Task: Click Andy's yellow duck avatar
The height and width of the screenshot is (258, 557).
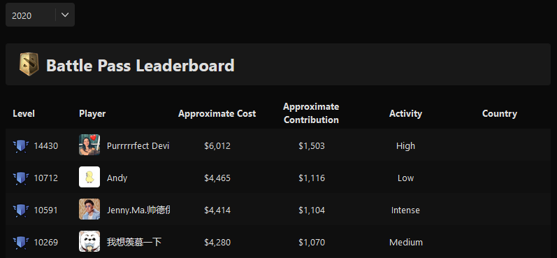Action: (89, 177)
